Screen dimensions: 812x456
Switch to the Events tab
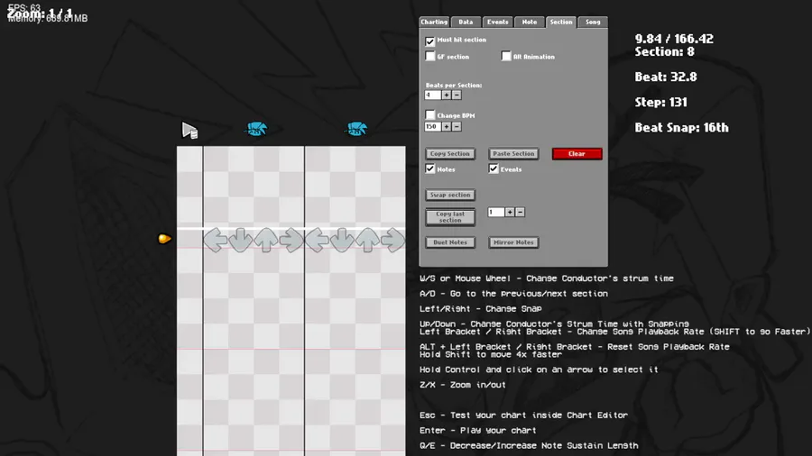(498, 22)
